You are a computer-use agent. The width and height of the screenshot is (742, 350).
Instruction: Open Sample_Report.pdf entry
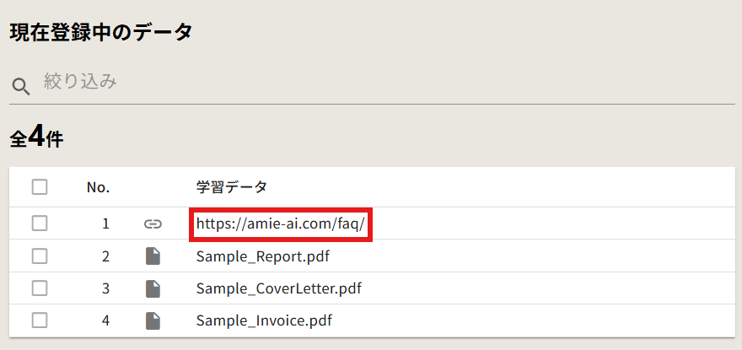pyautogui.click(x=262, y=256)
